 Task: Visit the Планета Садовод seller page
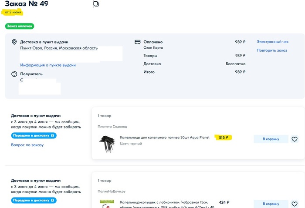[x=112, y=127]
